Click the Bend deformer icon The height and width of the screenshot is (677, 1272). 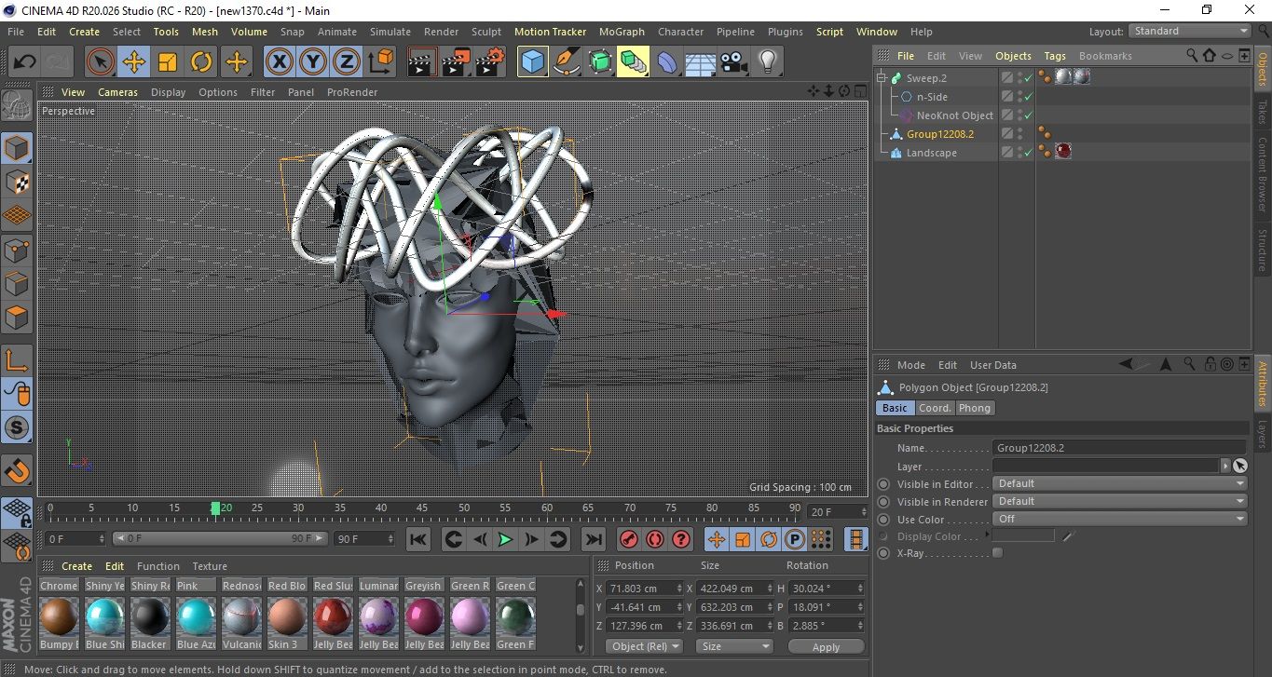667,62
